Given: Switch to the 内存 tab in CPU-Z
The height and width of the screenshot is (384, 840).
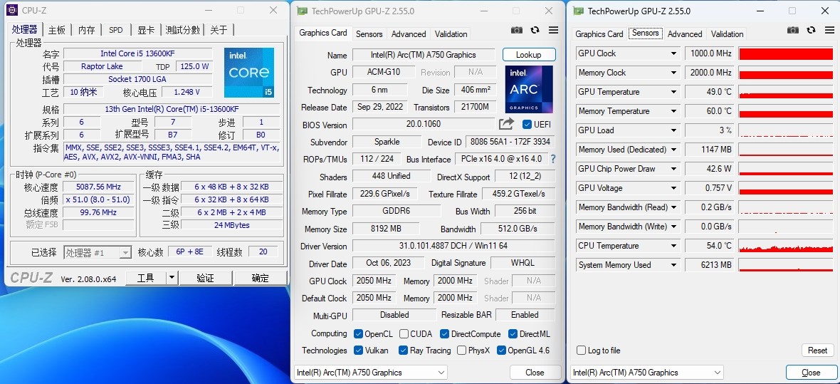Looking at the screenshot, I should point(86,30).
